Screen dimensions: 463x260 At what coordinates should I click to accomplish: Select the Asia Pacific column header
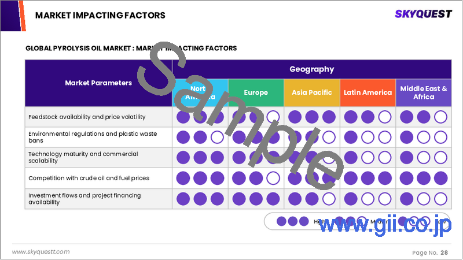pyautogui.click(x=312, y=92)
